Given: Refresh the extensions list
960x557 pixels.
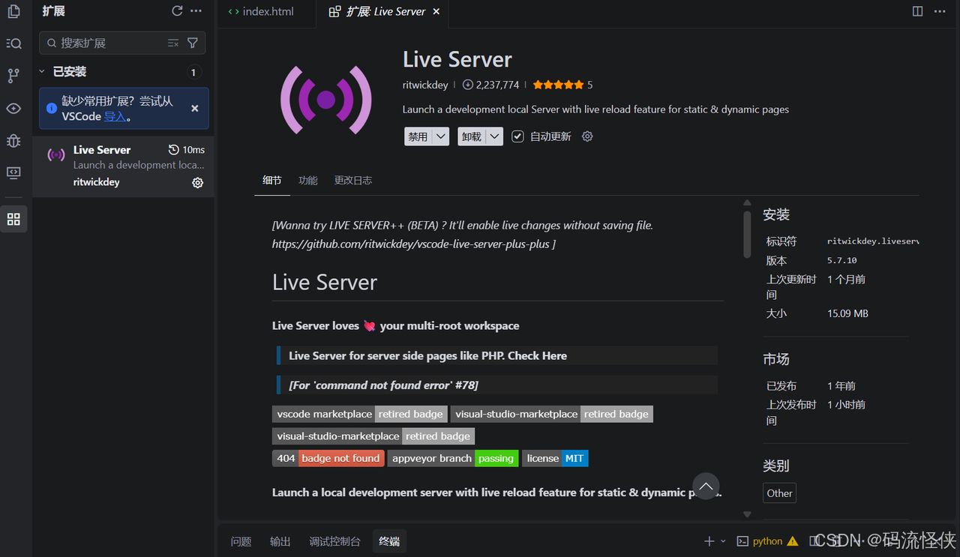Looking at the screenshot, I should coord(177,11).
